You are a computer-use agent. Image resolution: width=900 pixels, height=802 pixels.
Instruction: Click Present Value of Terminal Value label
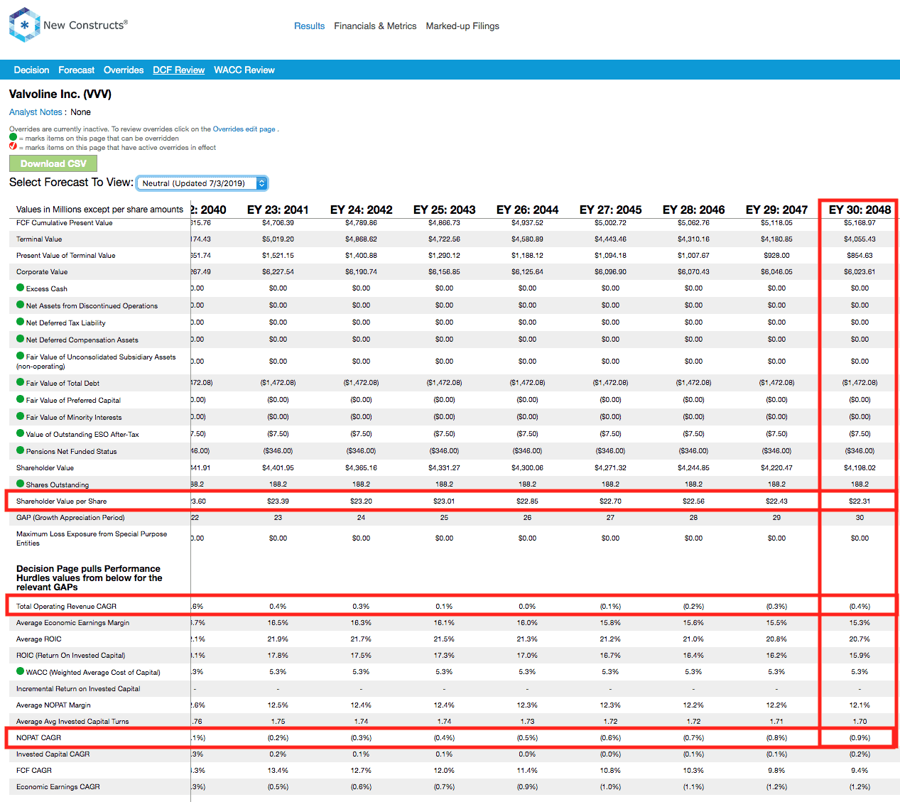coord(66,255)
